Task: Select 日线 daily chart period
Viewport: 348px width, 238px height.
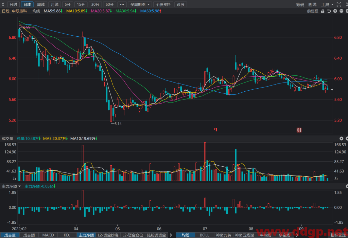Action: [x=27, y=4]
